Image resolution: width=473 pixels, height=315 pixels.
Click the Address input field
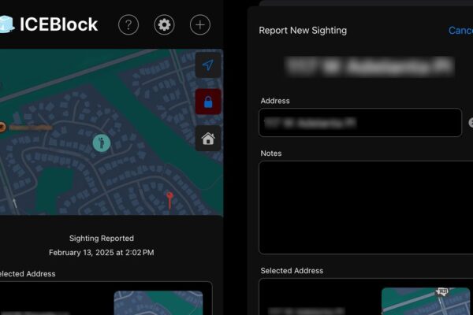[360, 122]
